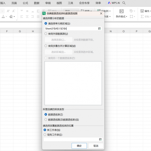Click the range picker icon beside Sheet2!$A$1:$D$6
The image size is (151, 151).
pos(100,29)
